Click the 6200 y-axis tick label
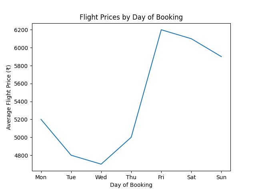 22,30
